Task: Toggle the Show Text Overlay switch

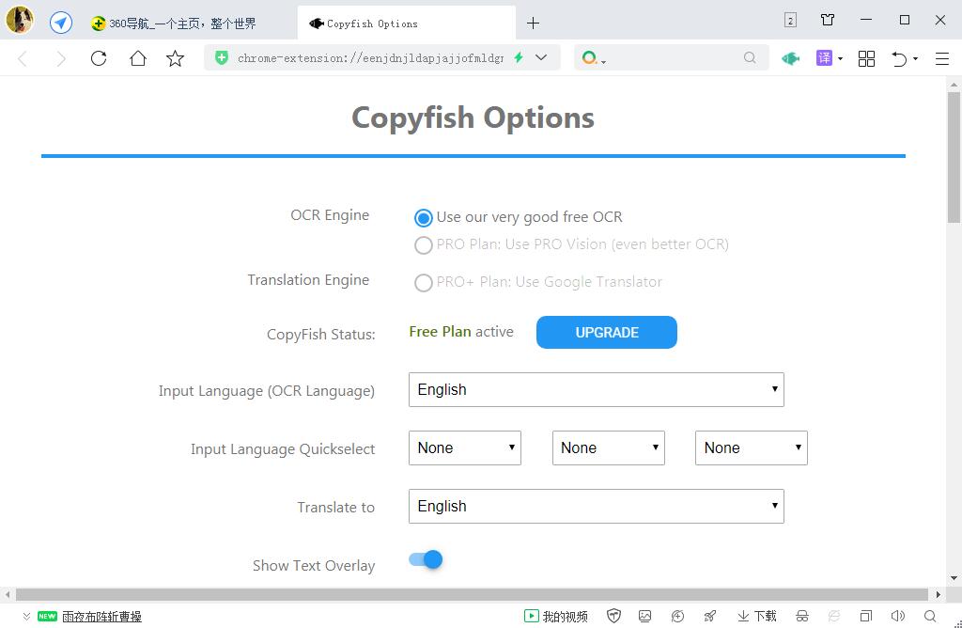Action: [426, 559]
